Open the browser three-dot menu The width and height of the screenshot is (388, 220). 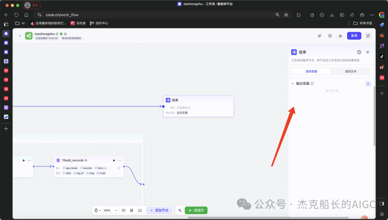tap(372, 15)
